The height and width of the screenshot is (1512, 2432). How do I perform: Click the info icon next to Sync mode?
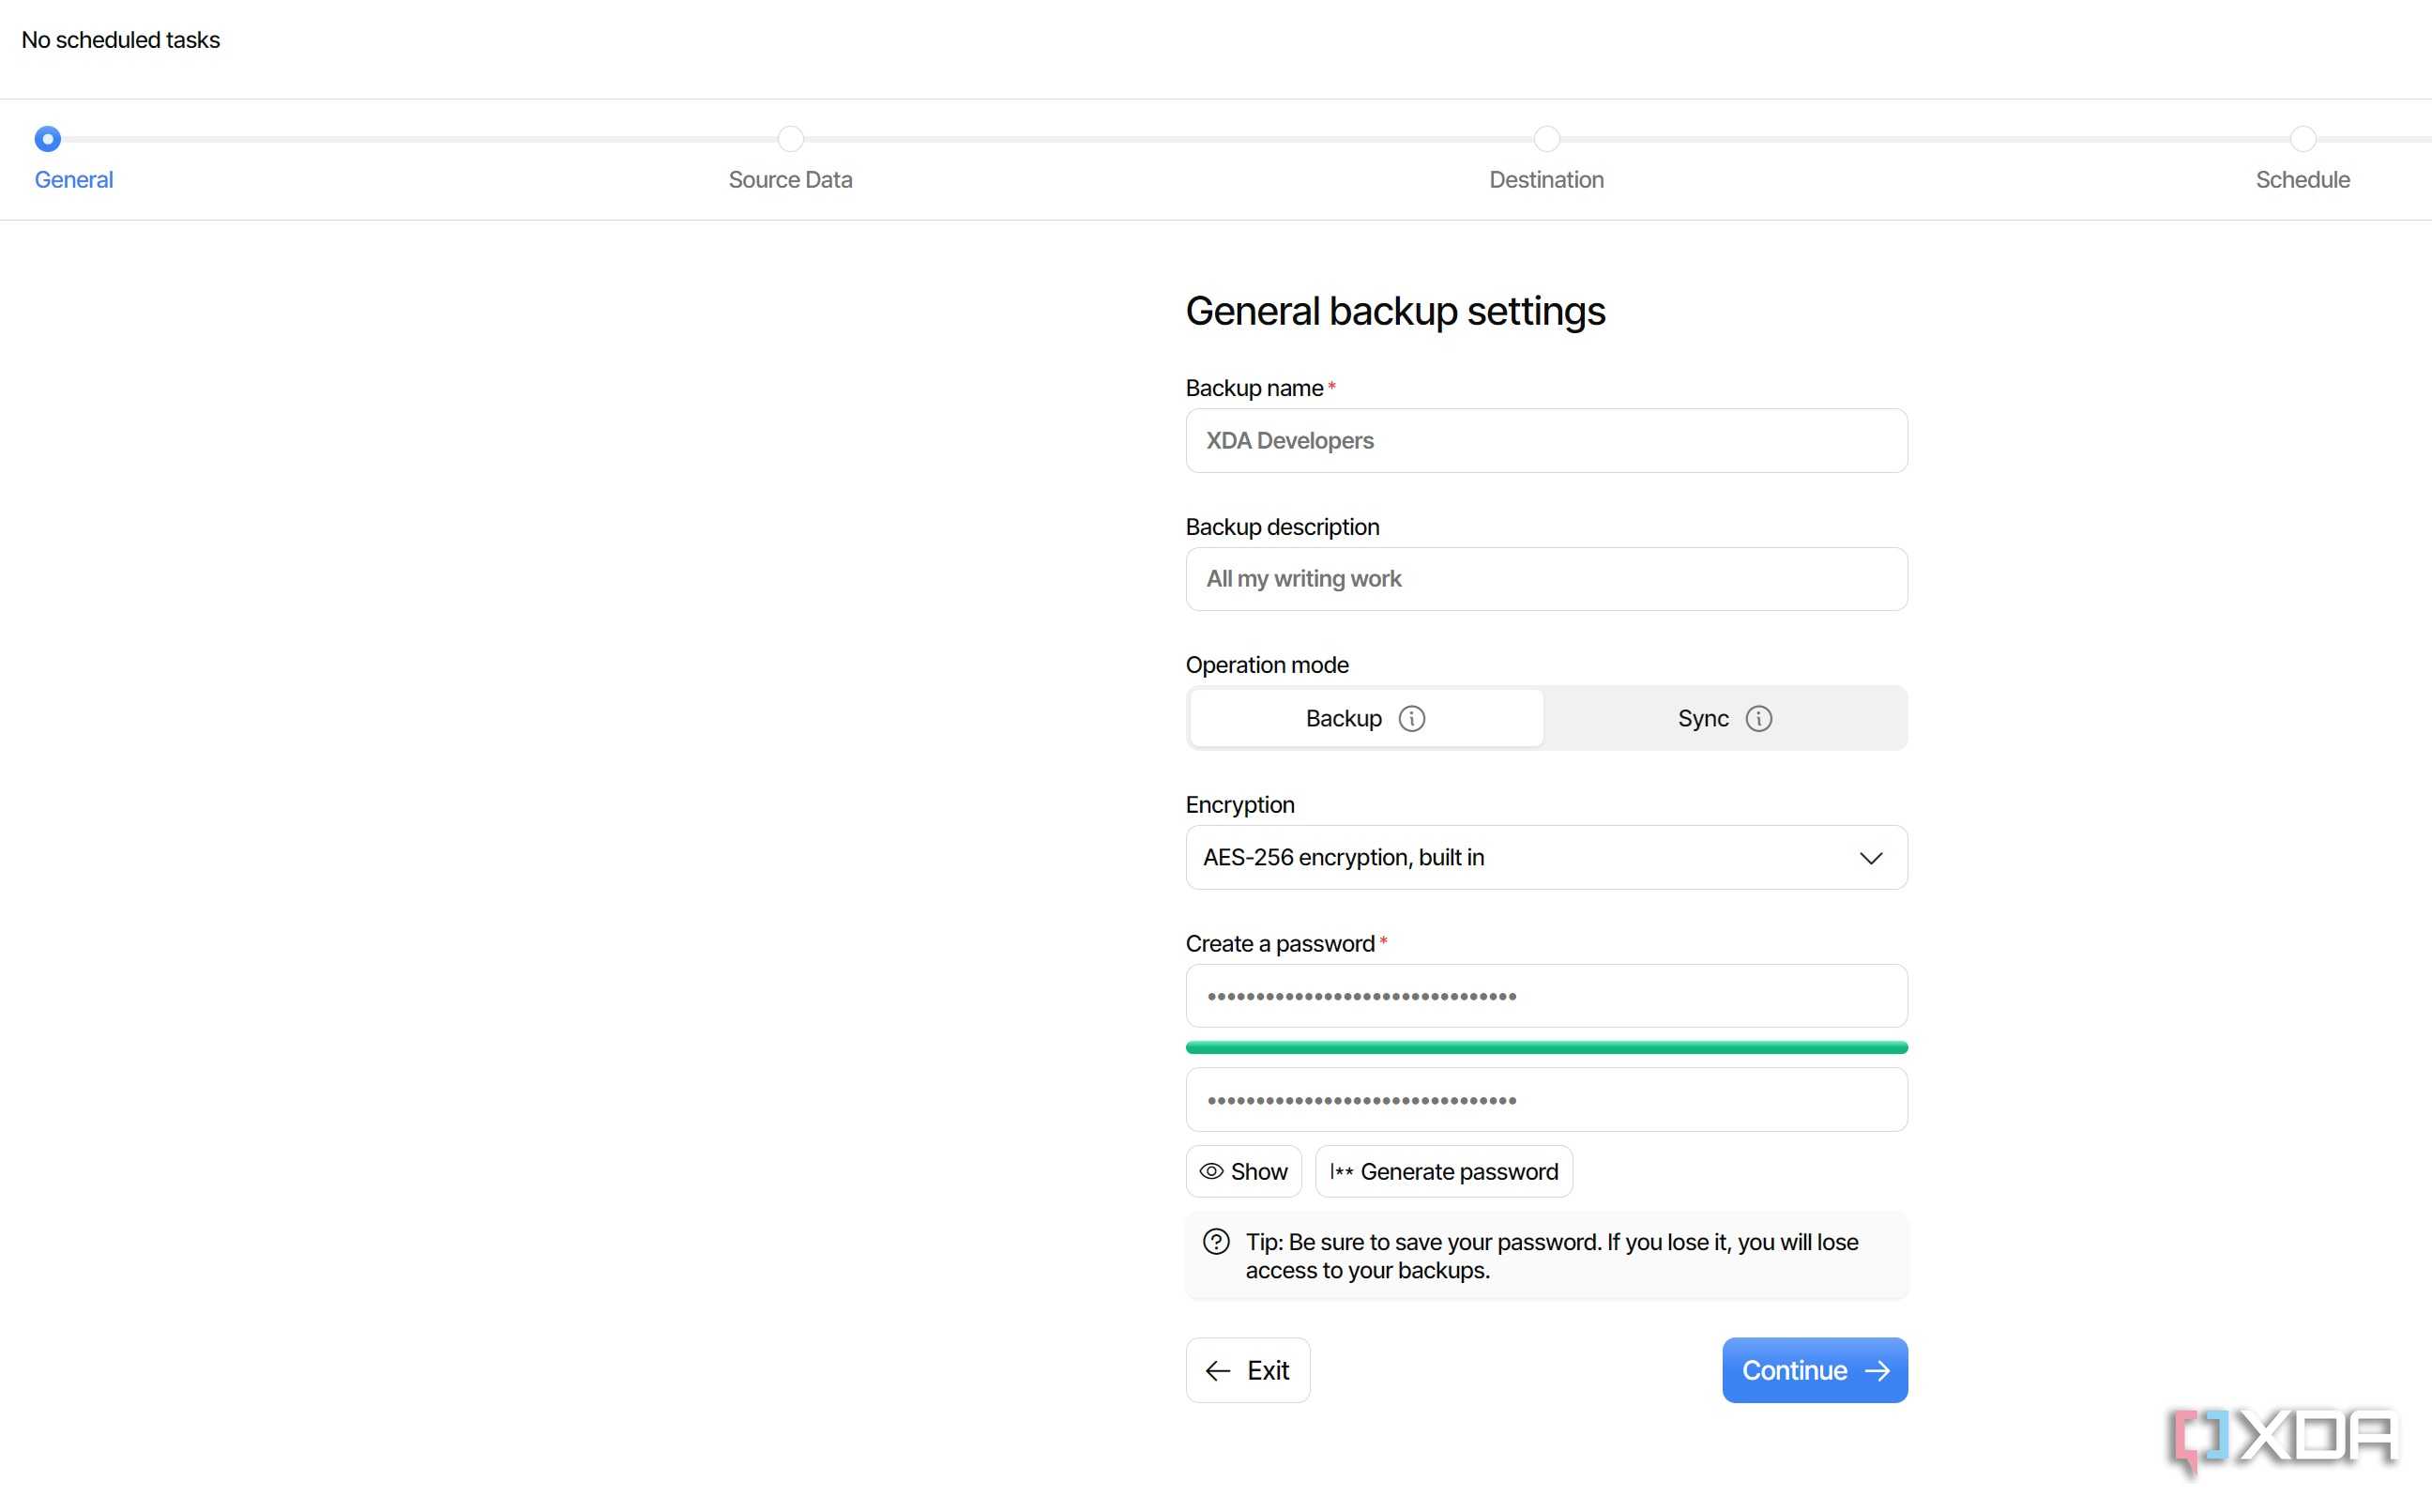tap(1758, 718)
